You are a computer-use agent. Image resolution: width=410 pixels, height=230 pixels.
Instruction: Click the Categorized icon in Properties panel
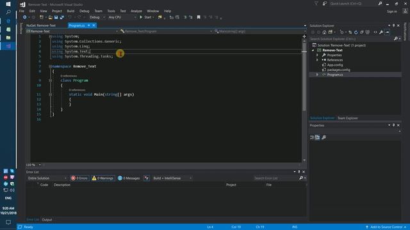(x=312, y=137)
